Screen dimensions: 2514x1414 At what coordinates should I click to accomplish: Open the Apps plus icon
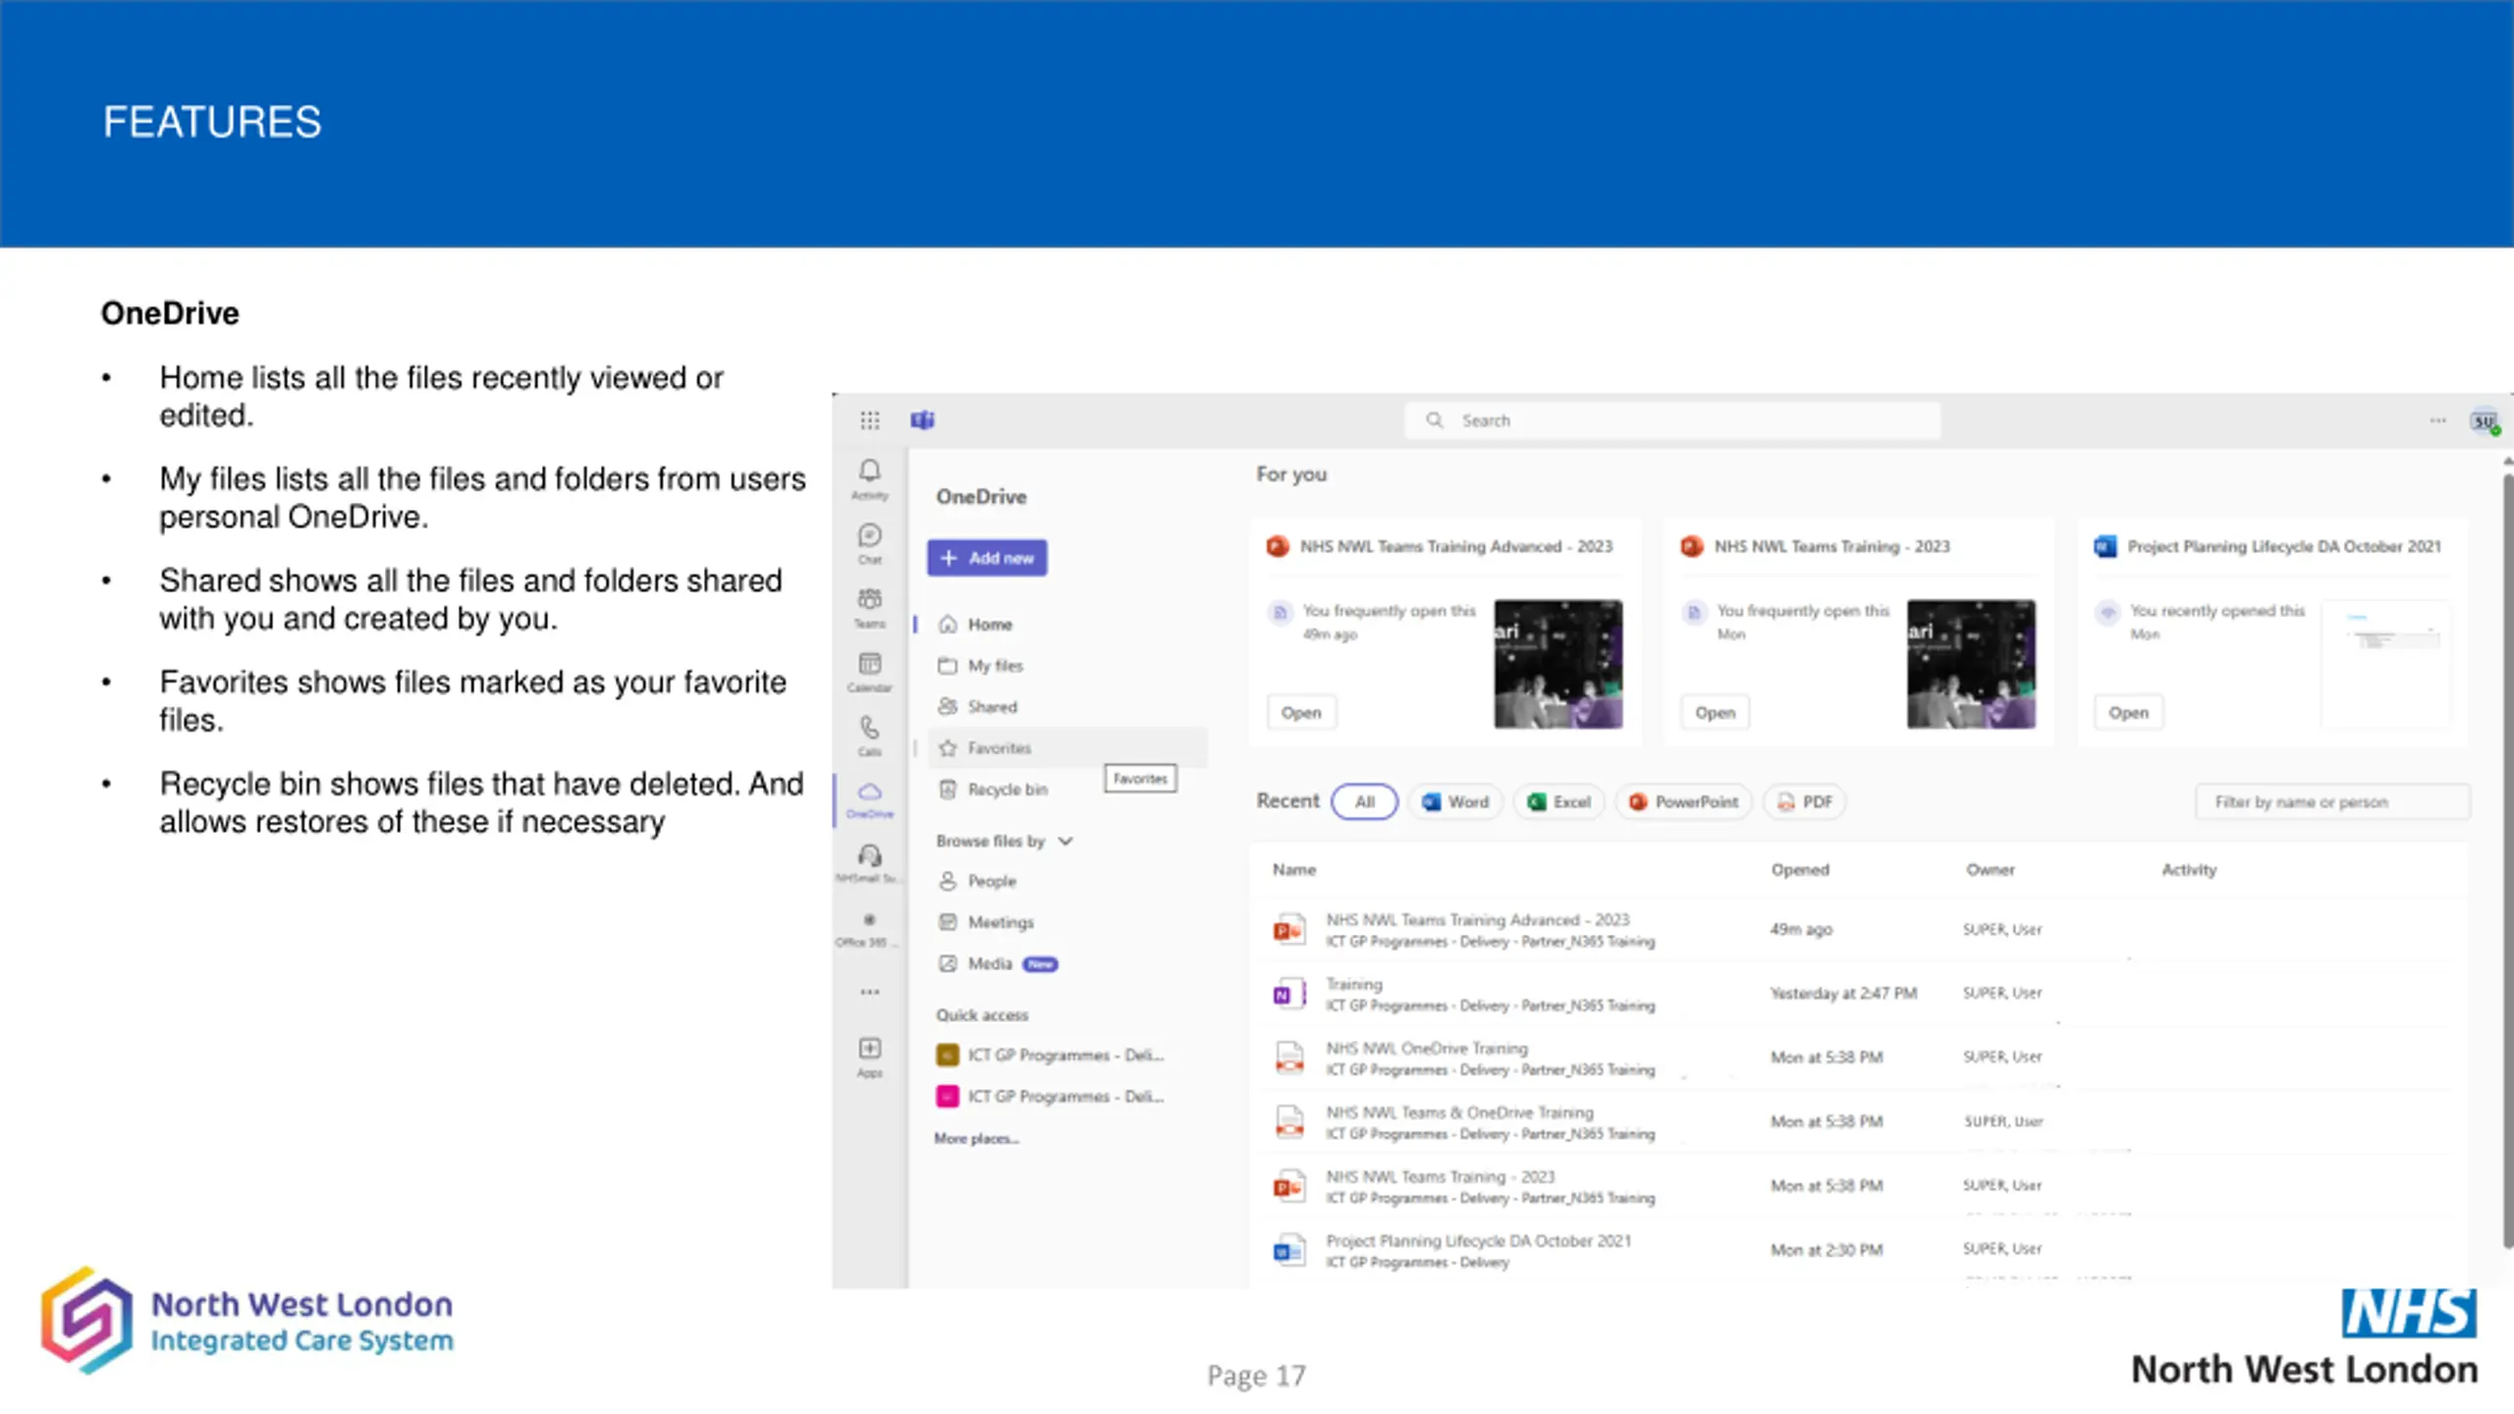pyautogui.click(x=869, y=1058)
